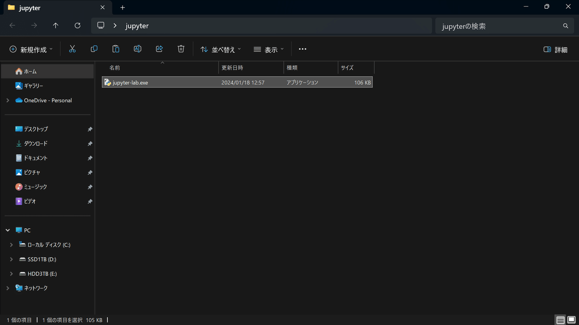The image size is (579, 325).
Task: Expand the ローカル ディスク (C:) node
Action: coord(12,245)
